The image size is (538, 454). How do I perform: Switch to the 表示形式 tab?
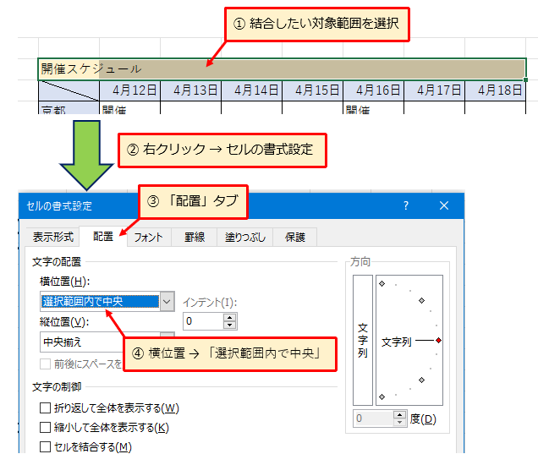52,238
